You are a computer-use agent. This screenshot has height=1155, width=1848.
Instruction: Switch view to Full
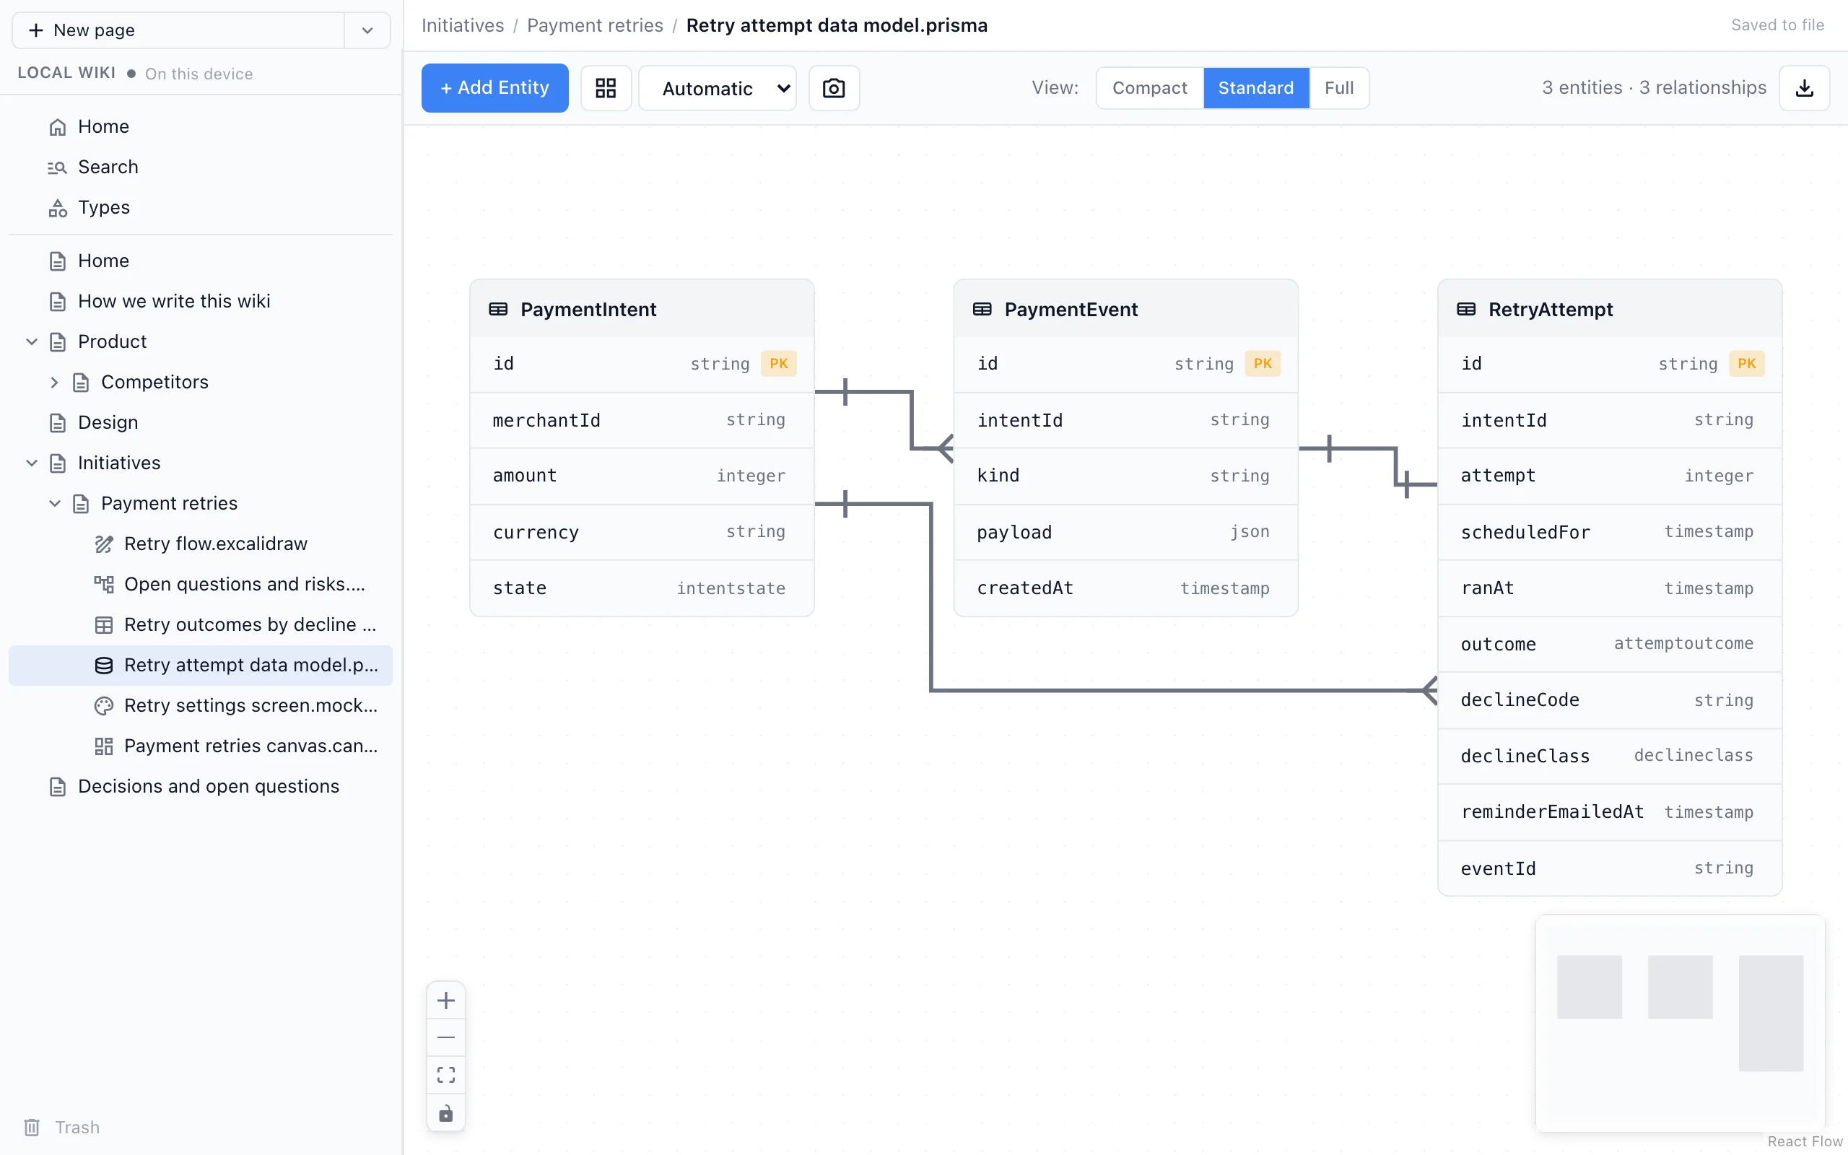pos(1338,88)
